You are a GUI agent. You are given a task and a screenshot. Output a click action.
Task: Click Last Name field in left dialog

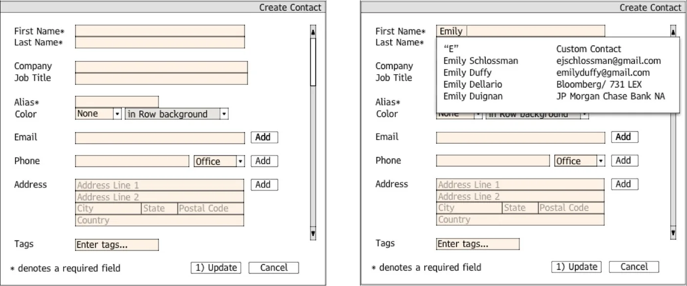click(159, 43)
